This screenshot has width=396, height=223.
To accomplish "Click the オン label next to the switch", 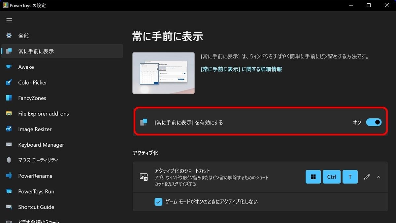I will [x=357, y=123].
